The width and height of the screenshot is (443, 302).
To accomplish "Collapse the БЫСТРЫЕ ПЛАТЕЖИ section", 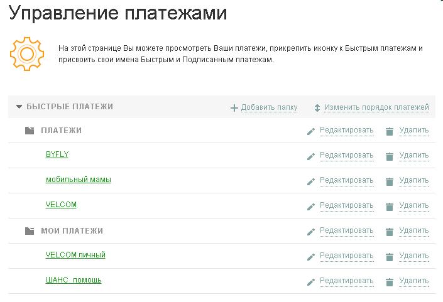I will pos(19,107).
